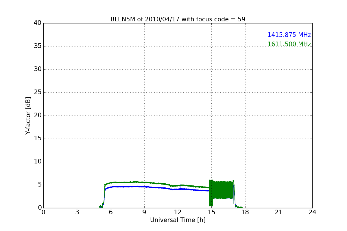The width and height of the screenshot is (347, 231).
Task: Click x-axis tick label 24
Action: pos(312,212)
